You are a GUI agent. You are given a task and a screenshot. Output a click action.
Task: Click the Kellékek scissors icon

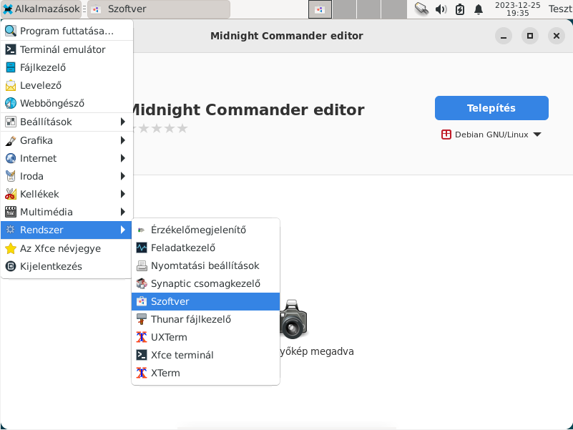click(11, 194)
